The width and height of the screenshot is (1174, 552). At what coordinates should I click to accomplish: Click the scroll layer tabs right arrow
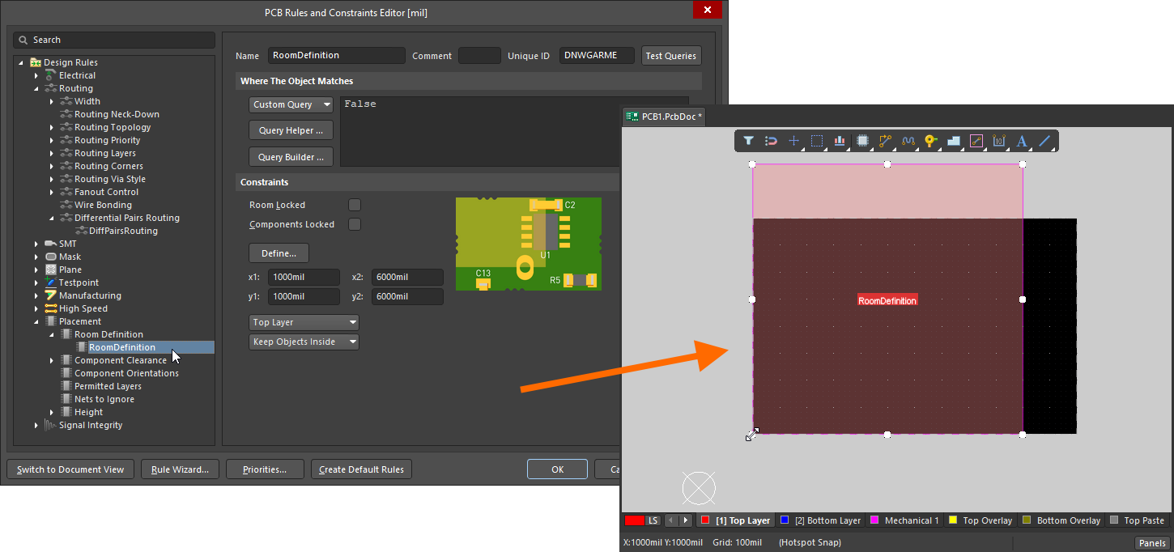coord(686,520)
